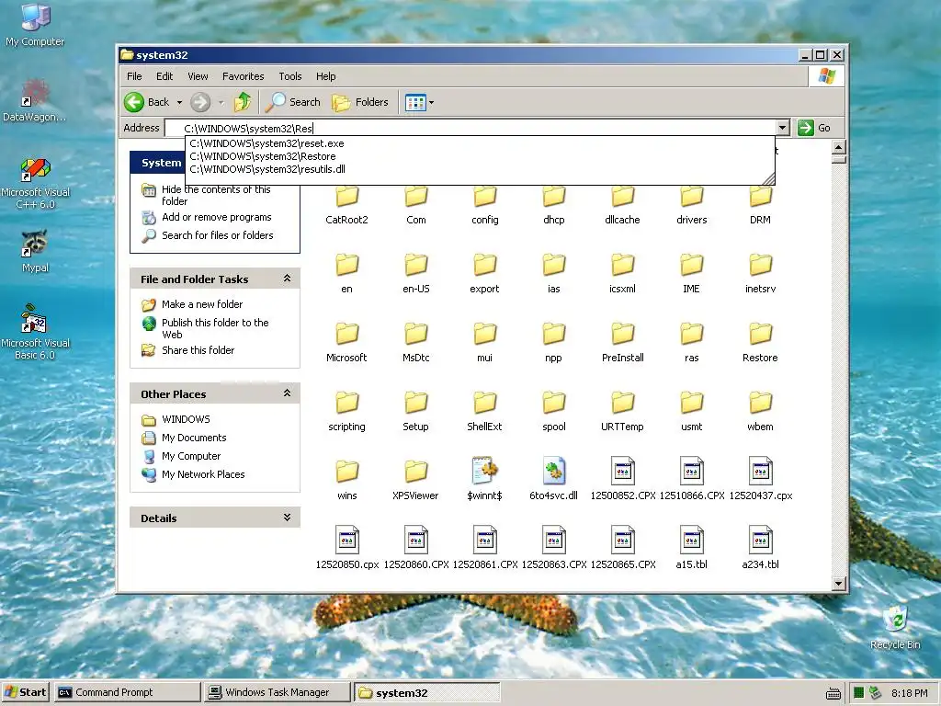Screen dimensions: 941x706
Task: Select the 12520850.cpx file icon
Action: [346, 540]
